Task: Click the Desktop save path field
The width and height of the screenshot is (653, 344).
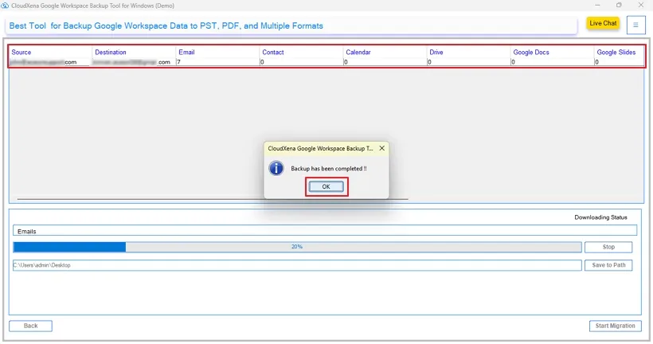Action: click(x=296, y=265)
